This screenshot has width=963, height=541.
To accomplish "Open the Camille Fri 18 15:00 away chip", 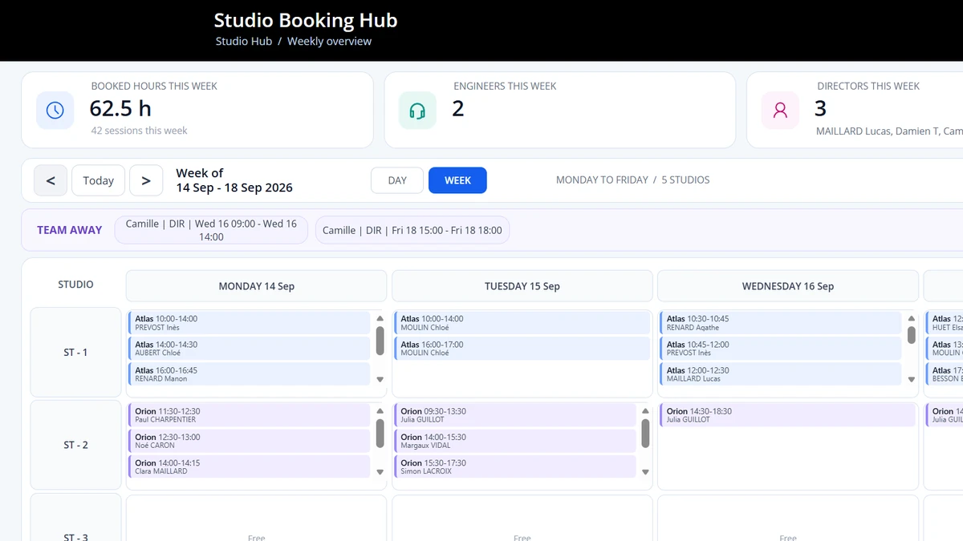I will [x=412, y=230].
